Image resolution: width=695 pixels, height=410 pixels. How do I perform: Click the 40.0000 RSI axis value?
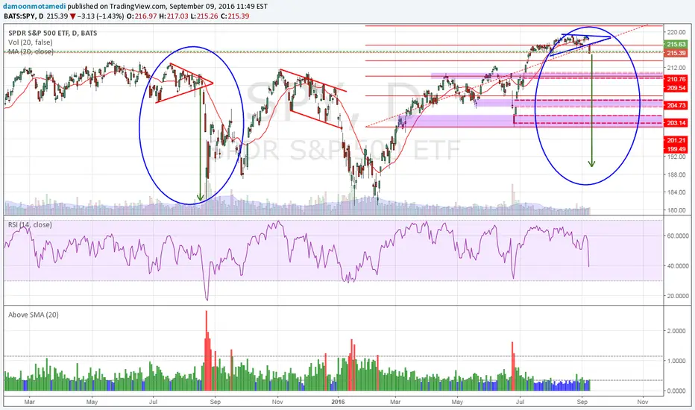678,266
